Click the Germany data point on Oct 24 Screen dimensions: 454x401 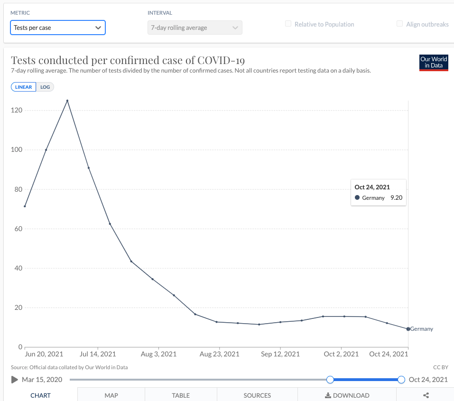(408, 329)
